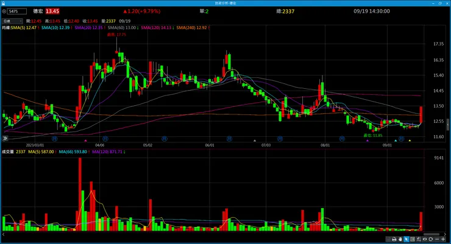Click the horizontal scrollbar thumb under volume chart
This screenshot has width=451, height=244.
(x=430, y=234)
